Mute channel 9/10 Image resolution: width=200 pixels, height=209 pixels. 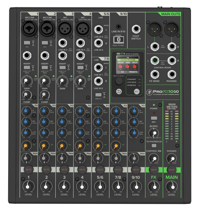pos(136,170)
